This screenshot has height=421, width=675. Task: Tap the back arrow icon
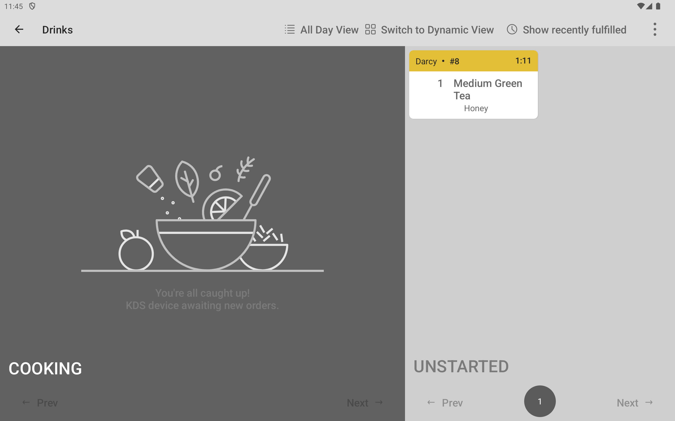[19, 30]
